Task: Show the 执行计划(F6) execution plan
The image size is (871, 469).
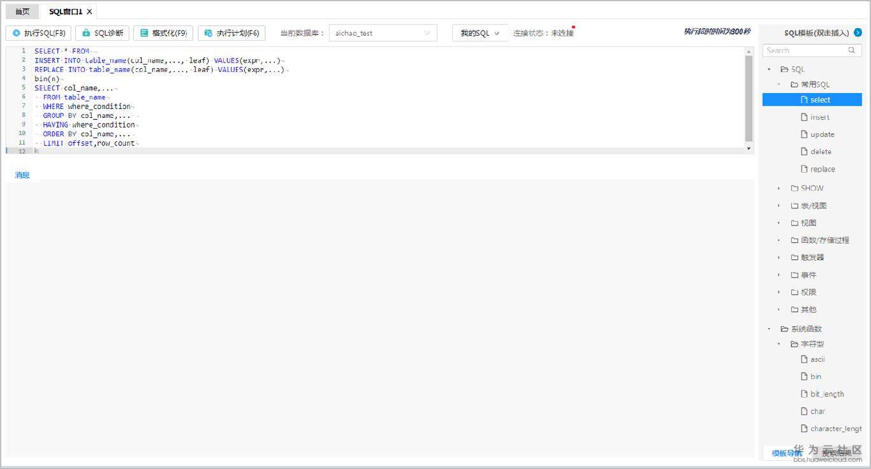Action: [231, 33]
